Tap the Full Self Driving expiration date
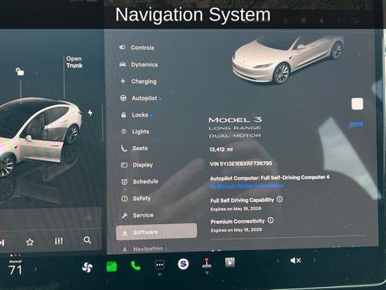The width and height of the screenshot is (386, 290). (236, 209)
